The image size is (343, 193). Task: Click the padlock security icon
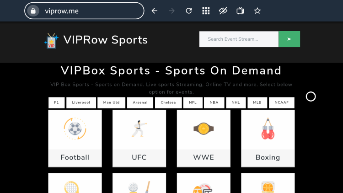[x=32, y=11]
